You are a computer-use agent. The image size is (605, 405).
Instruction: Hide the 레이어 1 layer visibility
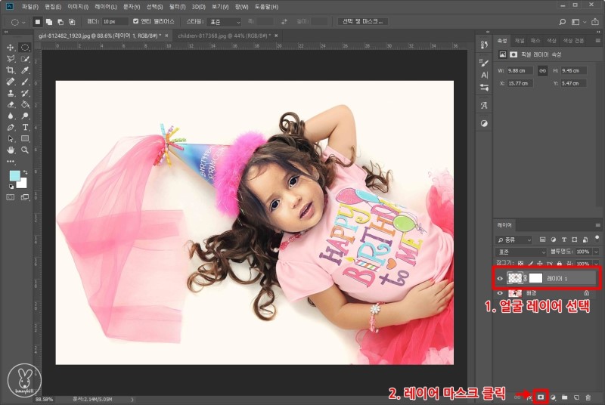(500, 279)
